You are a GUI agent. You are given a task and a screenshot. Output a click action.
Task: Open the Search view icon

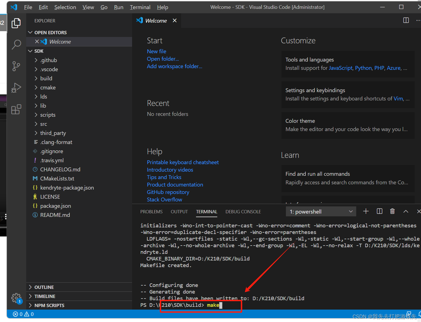(16, 44)
